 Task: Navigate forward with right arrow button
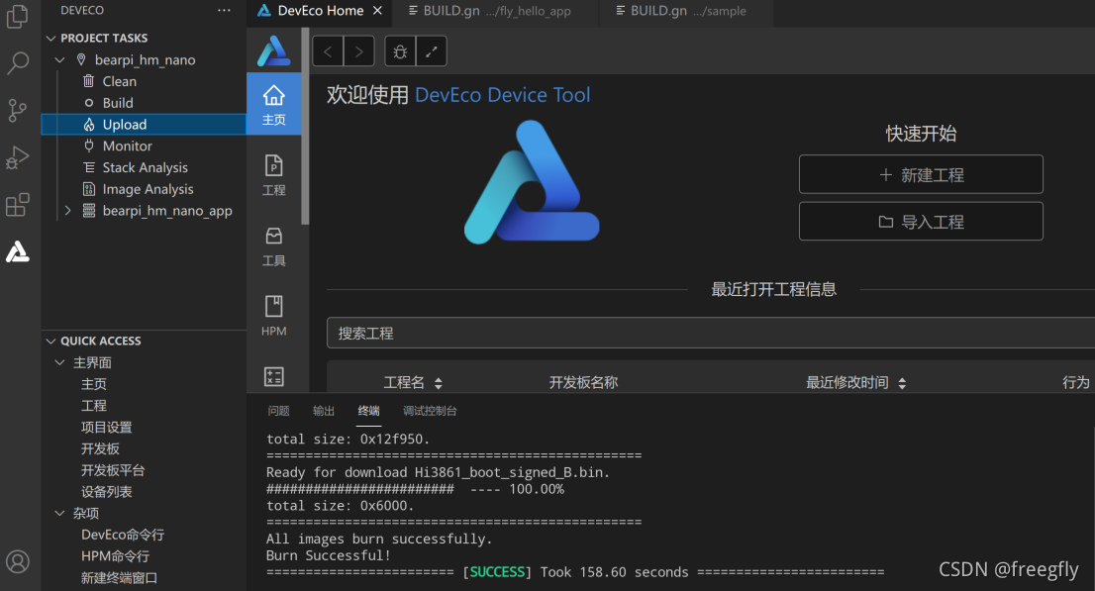359,51
